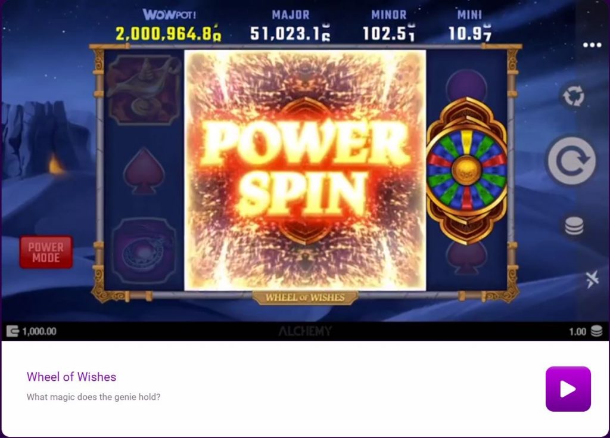Click the genie lamp reel symbol
The image size is (610, 438).
point(144,89)
